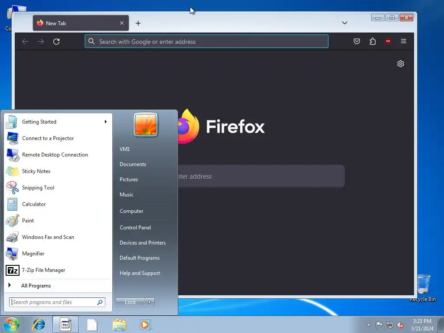Click the blank document taskbar icon
Screen dimensions: 444x333
click(x=92, y=325)
